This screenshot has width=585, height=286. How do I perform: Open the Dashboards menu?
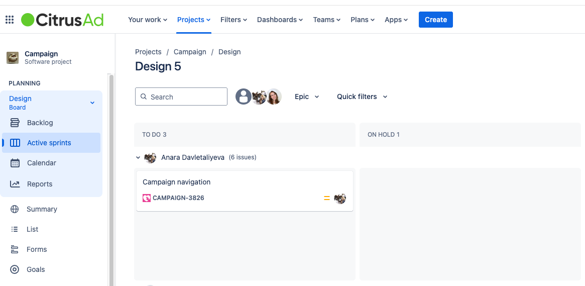click(280, 20)
